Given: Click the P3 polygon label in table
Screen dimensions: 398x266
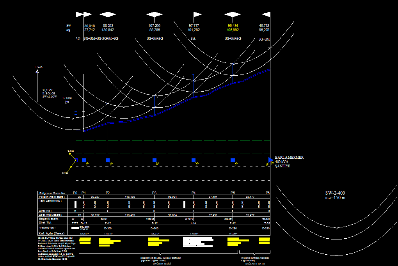Looking at the screenshot, I should pos(155,193).
